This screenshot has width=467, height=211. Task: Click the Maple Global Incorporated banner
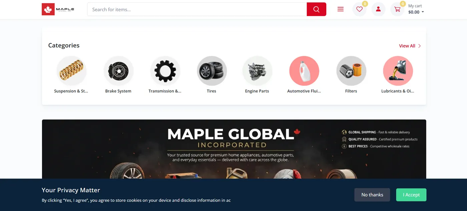pyautogui.click(x=234, y=149)
